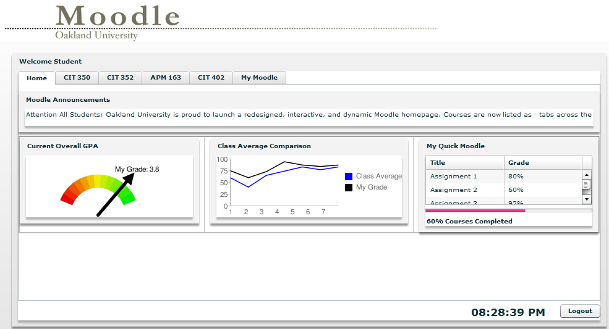Click the My Quick Moodle panel title
The height and width of the screenshot is (329, 609).
456,146
